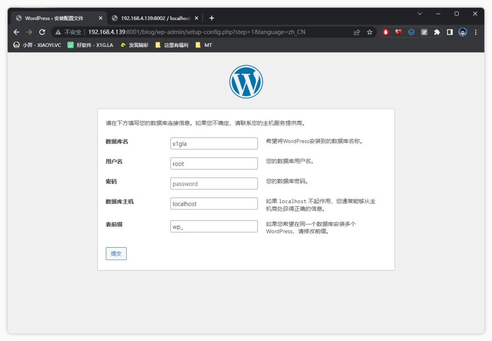This screenshot has width=492, height=341.
Task: Click the blue layered stack extension icon
Action: pos(411,32)
